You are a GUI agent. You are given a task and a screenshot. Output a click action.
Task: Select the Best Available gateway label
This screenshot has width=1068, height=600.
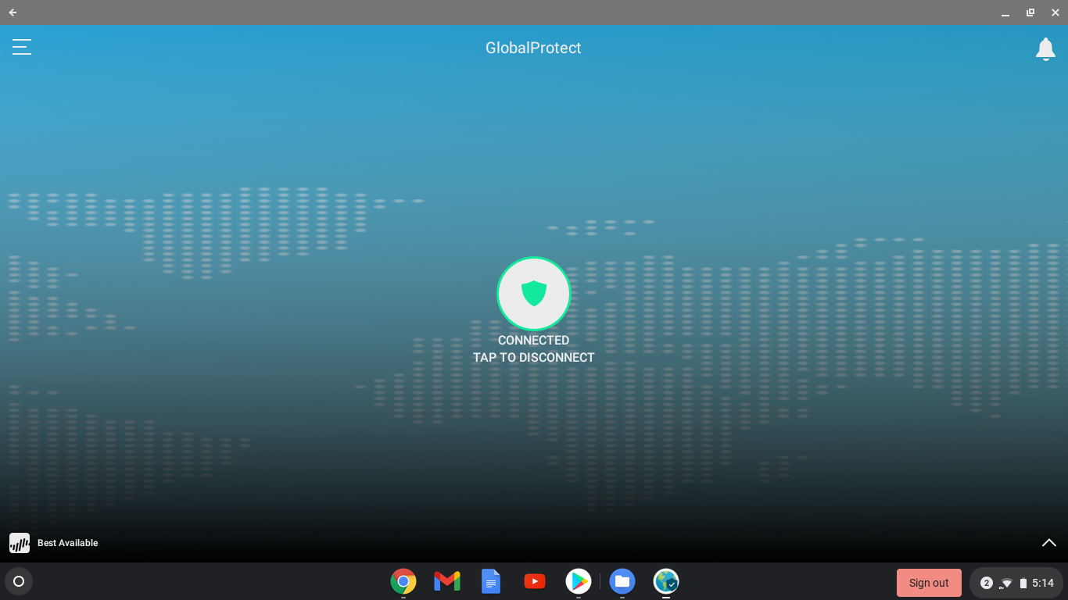coord(68,543)
